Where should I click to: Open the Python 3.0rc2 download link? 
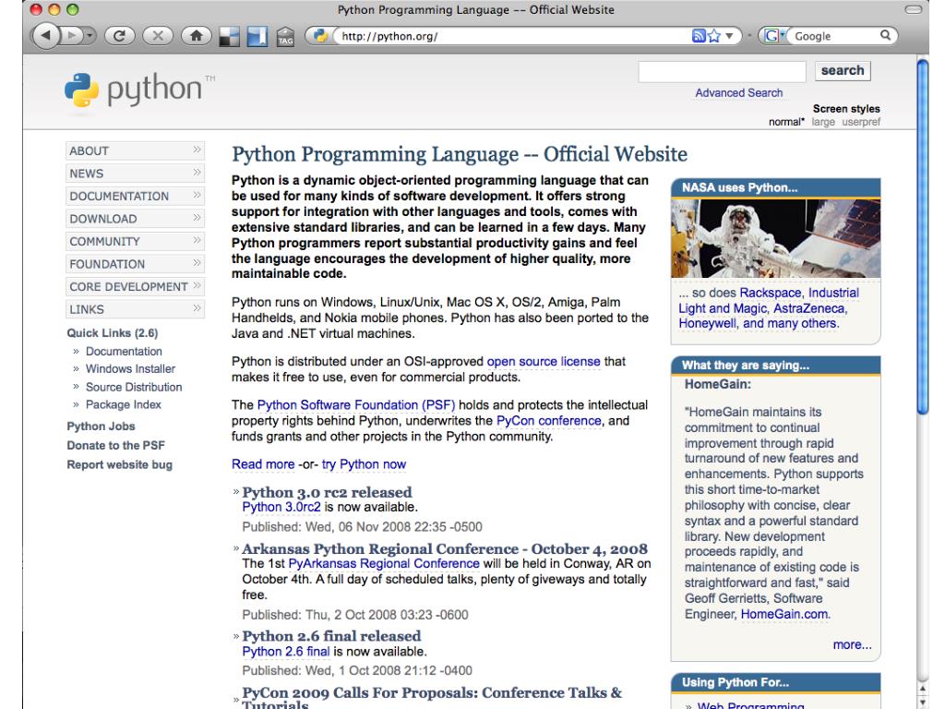(281, 507)
